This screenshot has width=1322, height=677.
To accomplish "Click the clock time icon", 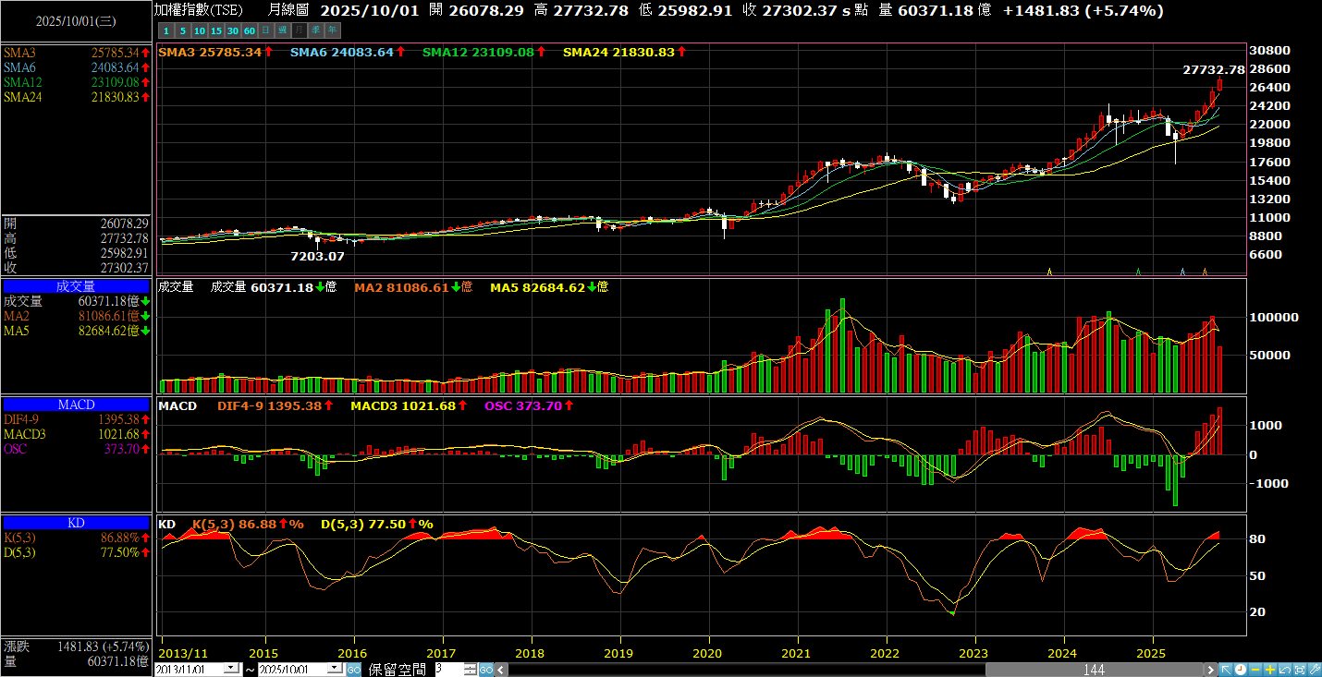I will click(x=1241, y=670).
